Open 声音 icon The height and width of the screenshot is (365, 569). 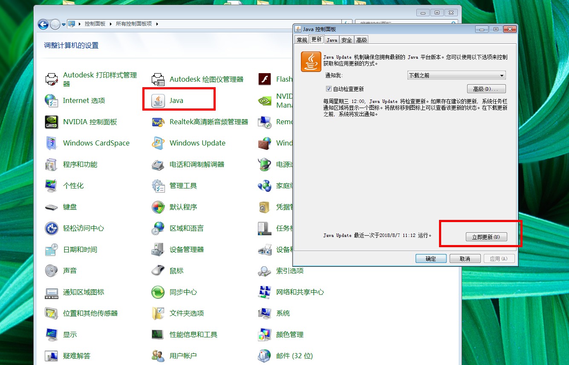point(52,271)
